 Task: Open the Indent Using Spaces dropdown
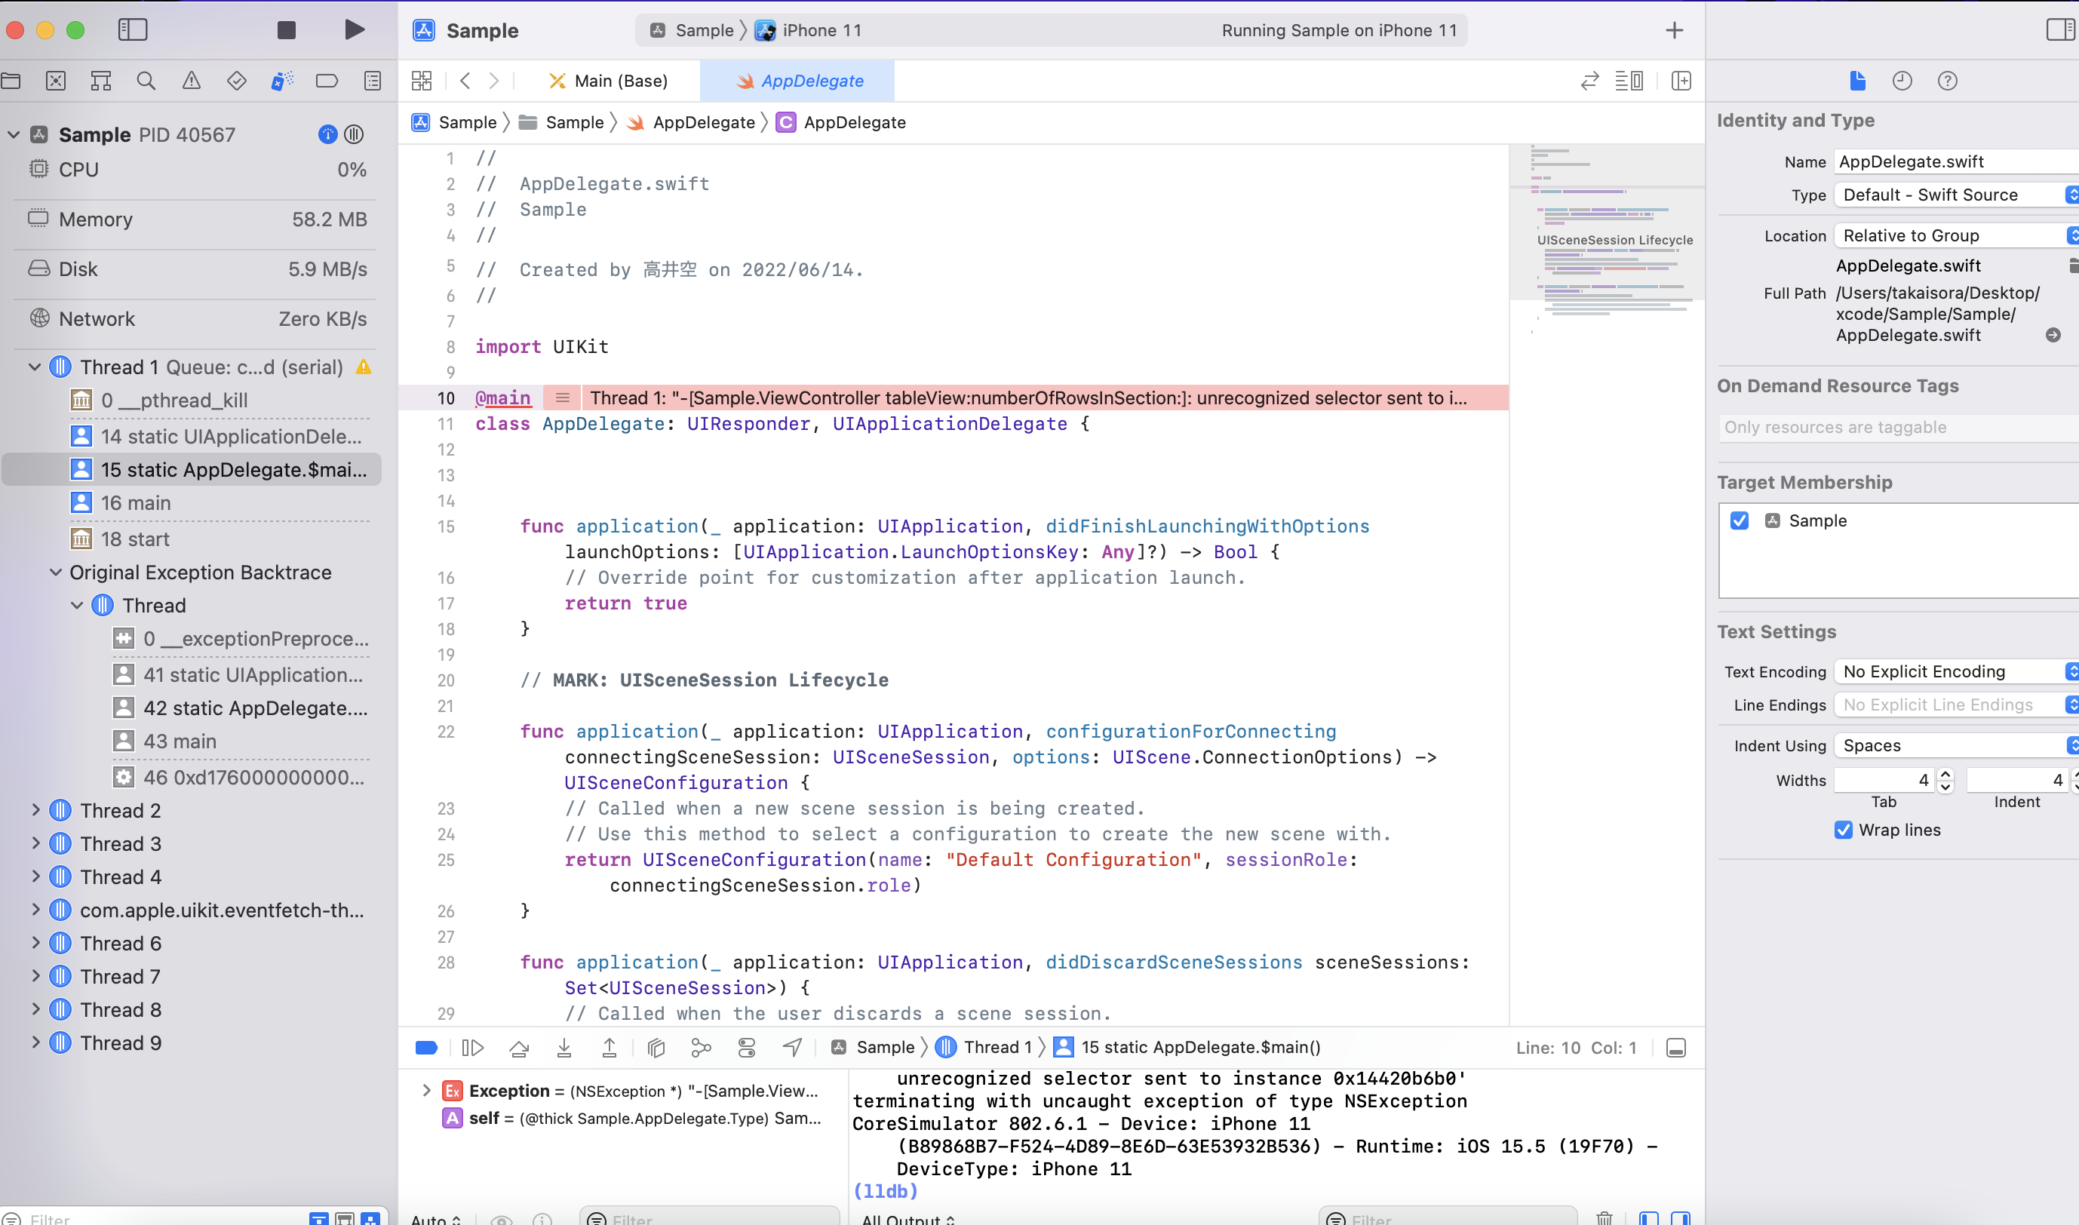tap(1958, 745)
